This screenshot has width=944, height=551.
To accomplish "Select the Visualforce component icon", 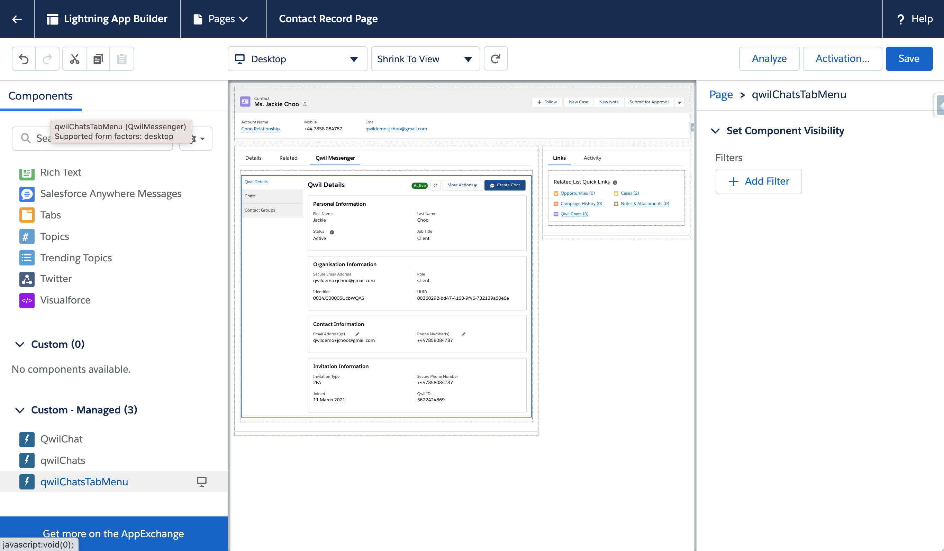I will pos(27,301).
